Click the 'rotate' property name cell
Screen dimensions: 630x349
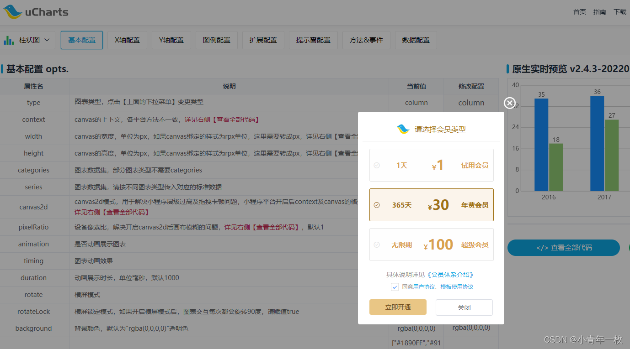click(x=33, y=295)
